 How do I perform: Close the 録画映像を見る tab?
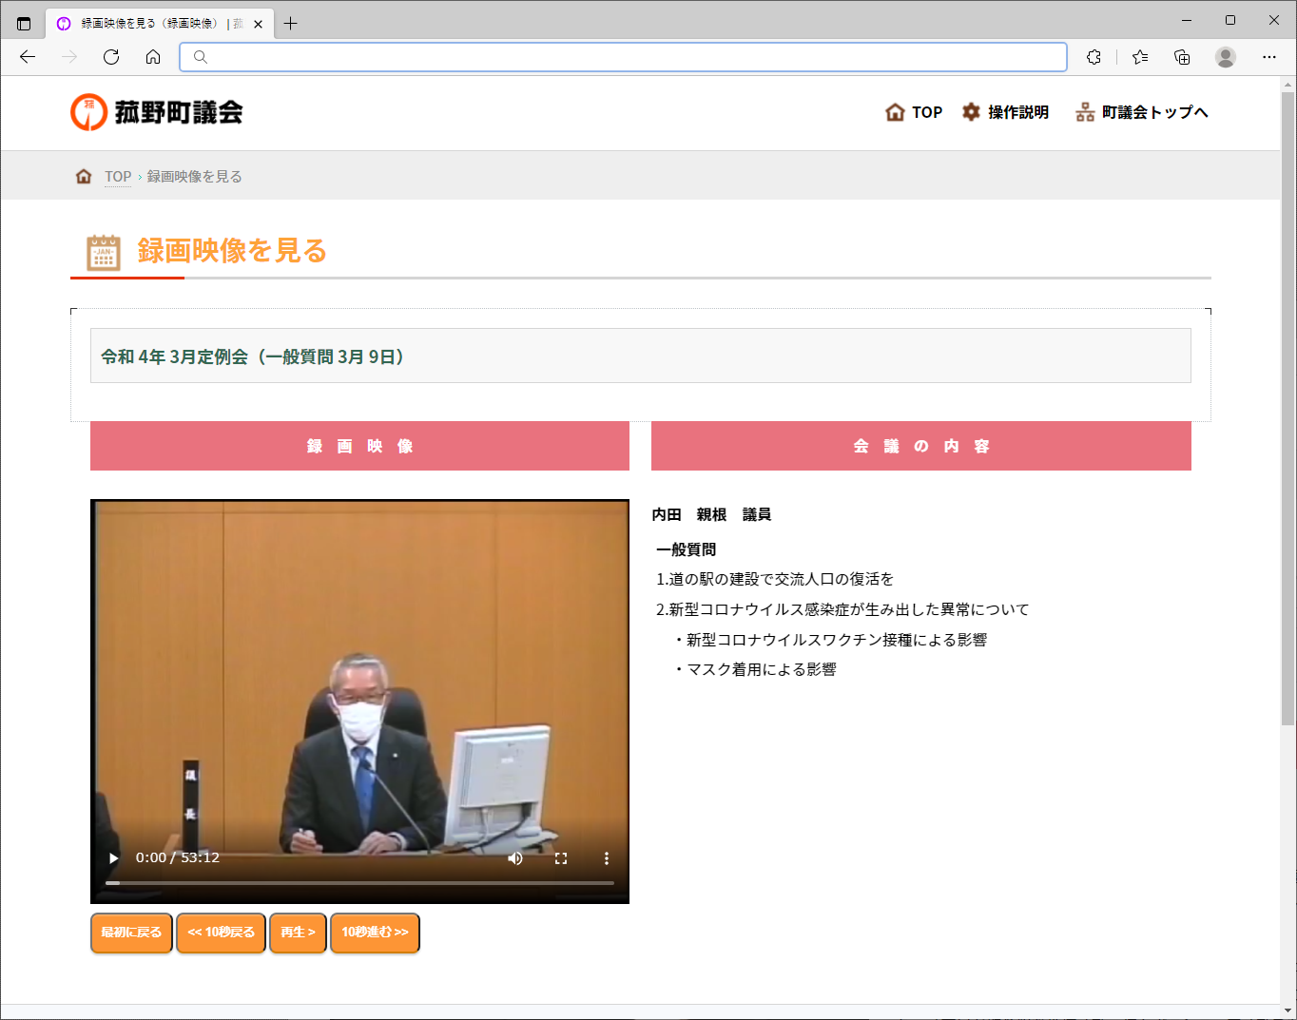click(x=258, y=24)
